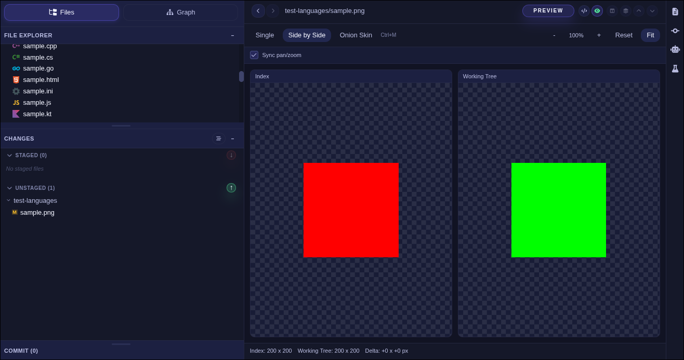Select the document icon in right sidebar
The width and height of the screenshot is (684, 360).
pyautogui.click(x=675, y=11)
